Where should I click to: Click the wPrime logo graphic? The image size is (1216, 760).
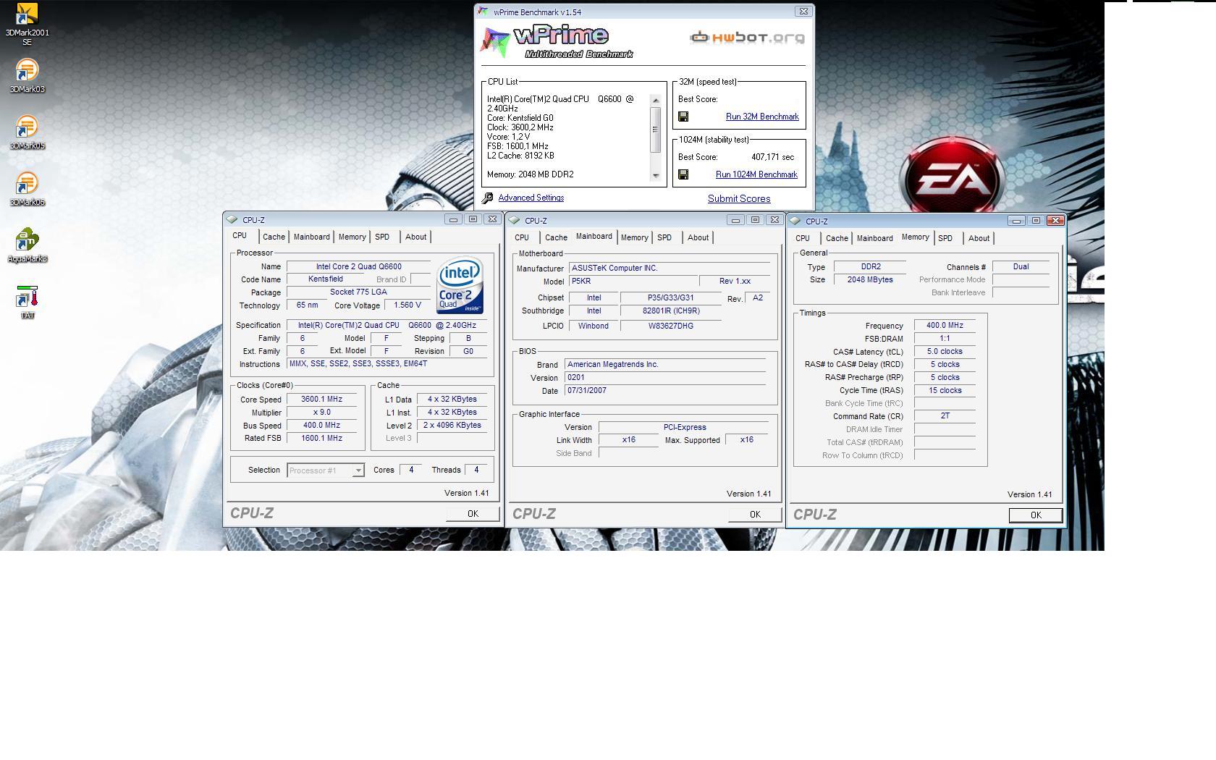(x=557, y=42)
